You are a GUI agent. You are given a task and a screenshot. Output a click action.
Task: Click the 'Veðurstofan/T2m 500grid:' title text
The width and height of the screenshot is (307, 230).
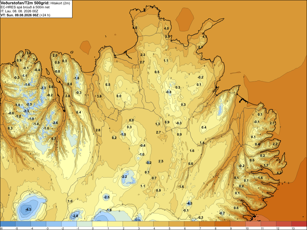(x=25, y=3)
